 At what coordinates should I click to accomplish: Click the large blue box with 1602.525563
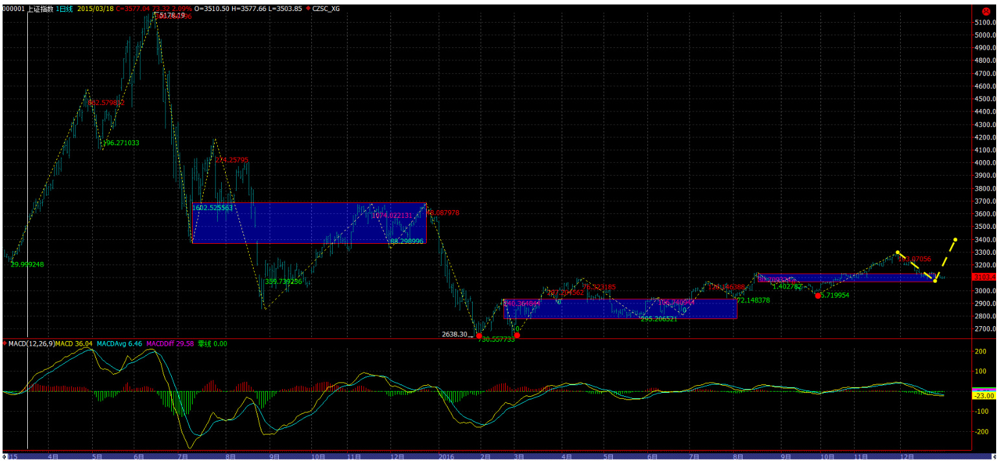click(x=309, y=223)
